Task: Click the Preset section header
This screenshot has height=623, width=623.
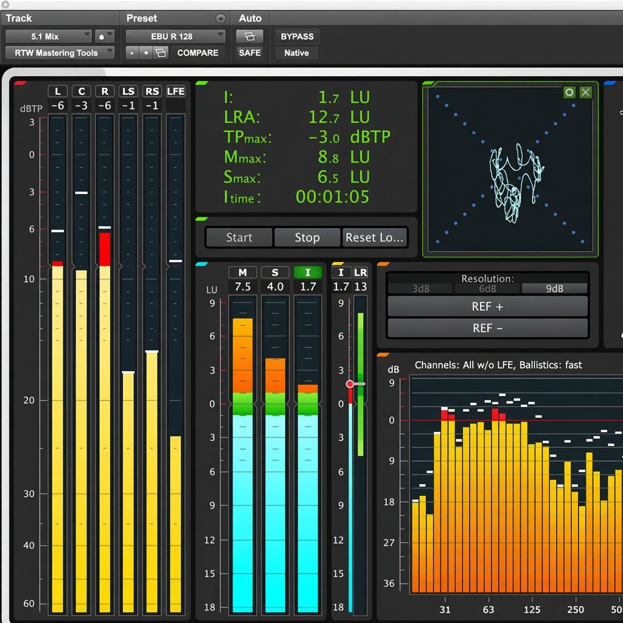Action: click(x=141, y=18)
